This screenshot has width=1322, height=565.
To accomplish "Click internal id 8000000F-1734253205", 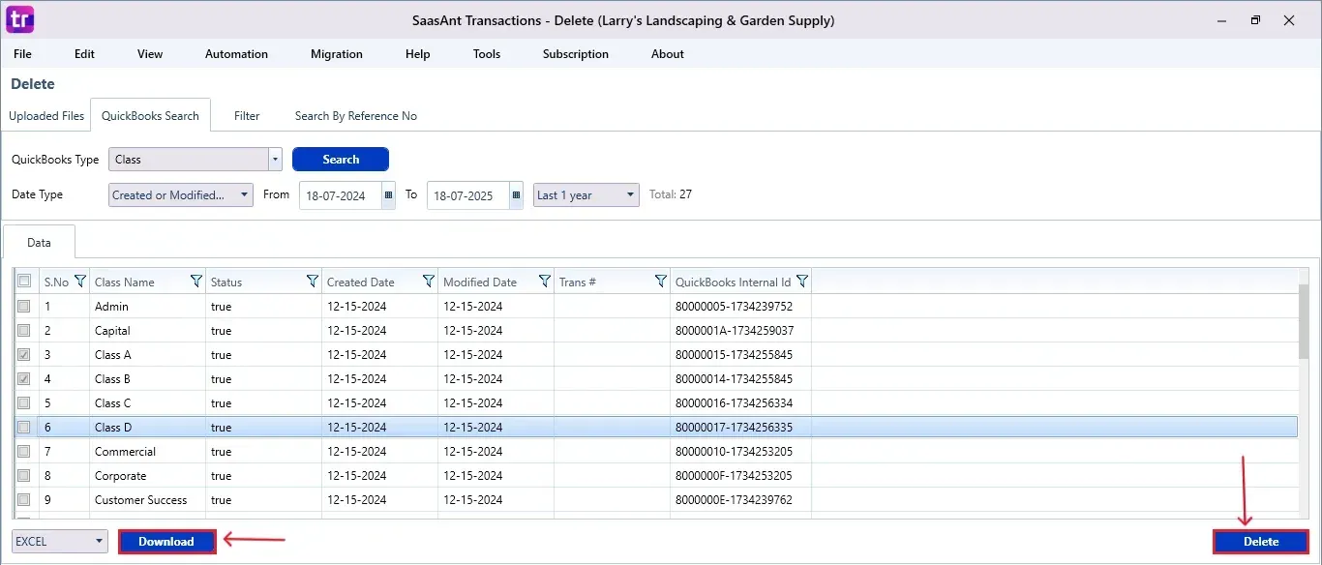I will click(x=734, y=476).
